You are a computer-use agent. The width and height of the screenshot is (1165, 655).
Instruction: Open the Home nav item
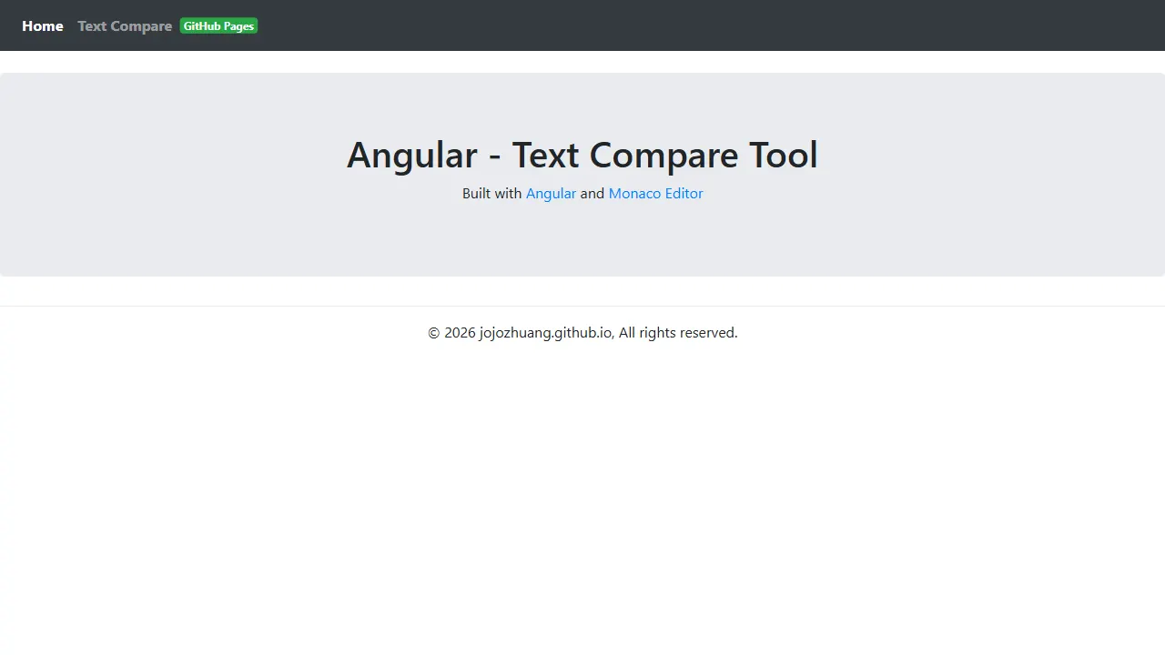43,25
